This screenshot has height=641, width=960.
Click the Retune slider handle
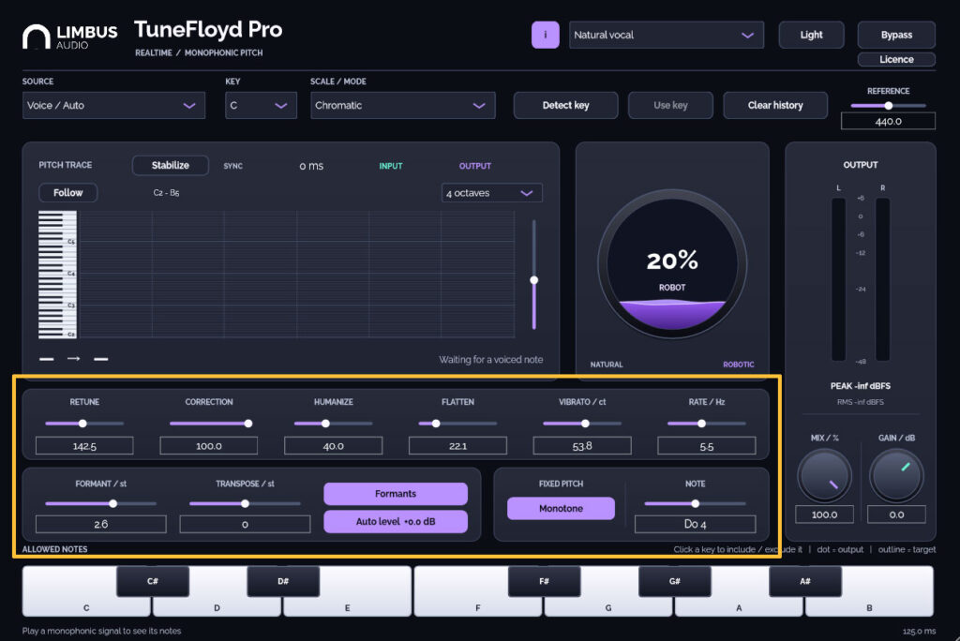click(82, 423)
